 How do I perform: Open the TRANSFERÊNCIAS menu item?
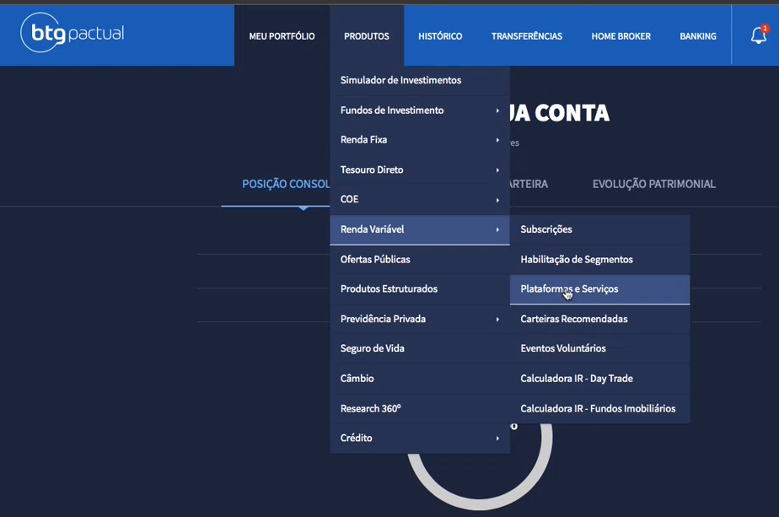click(x=527, y=36)
